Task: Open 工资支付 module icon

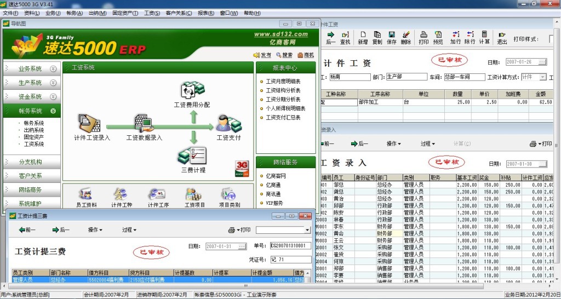Action: tap(228, 123)
